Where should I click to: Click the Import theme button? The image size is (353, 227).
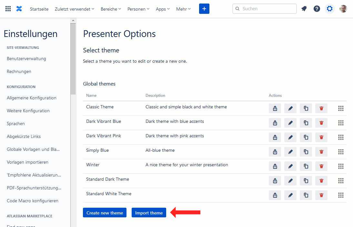point(149,213)
